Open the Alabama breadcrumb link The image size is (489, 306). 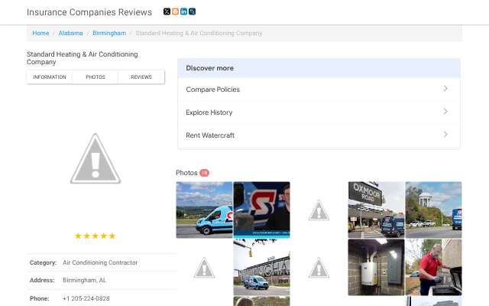click(x=71, y=33)
